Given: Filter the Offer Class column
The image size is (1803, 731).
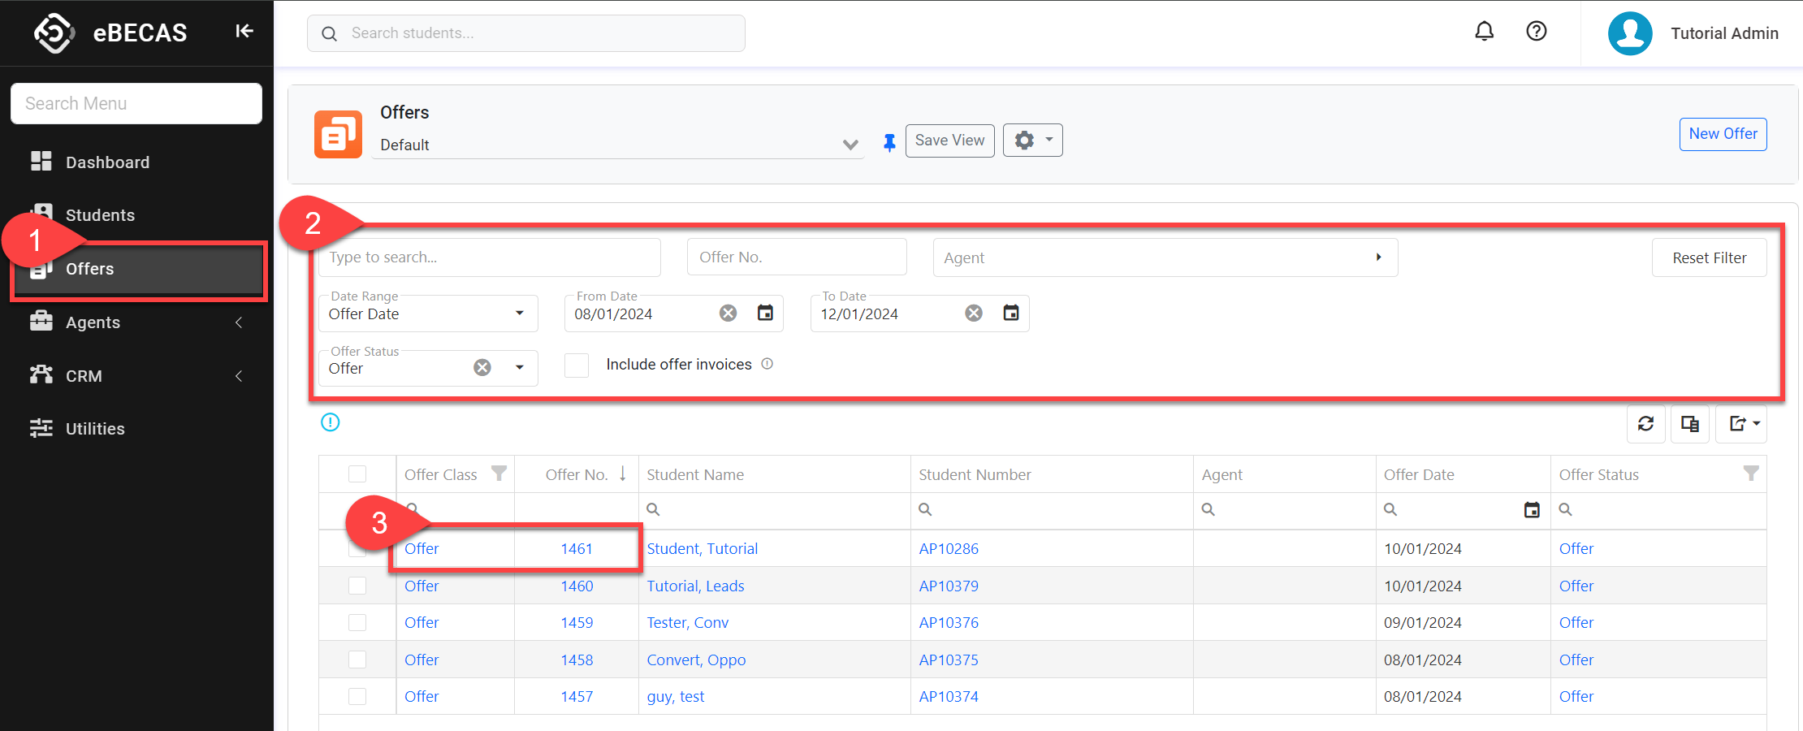Looking at the screenshot, I should [499, 474].
